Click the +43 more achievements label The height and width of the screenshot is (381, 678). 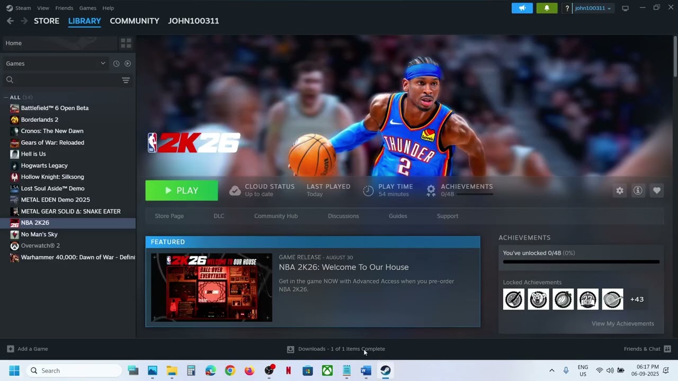[x=637, y=300]
